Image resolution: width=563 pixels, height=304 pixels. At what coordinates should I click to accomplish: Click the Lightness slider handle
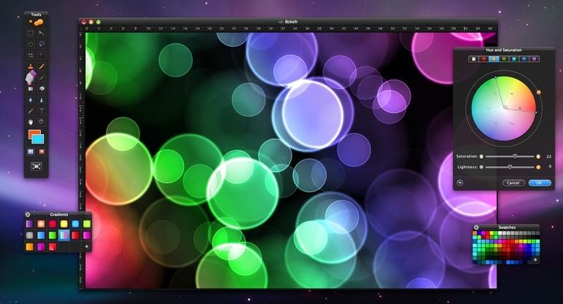coord(509,167)
